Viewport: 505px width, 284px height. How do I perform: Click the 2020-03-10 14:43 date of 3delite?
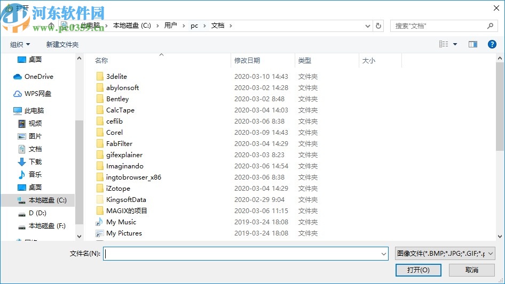261,77
